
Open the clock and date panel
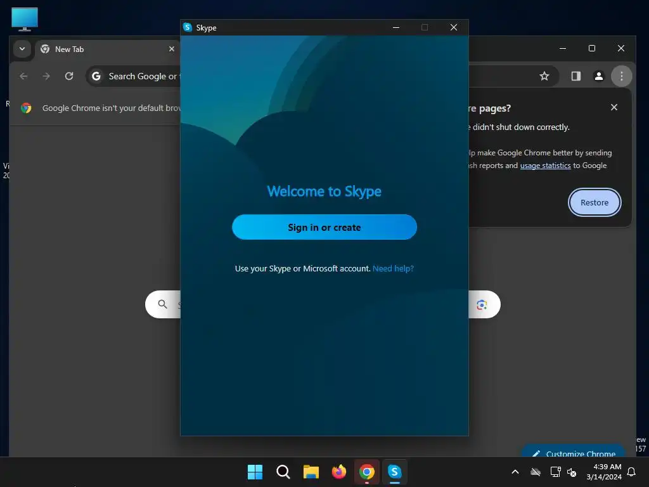pyautogui.click(x=604, y=472)
